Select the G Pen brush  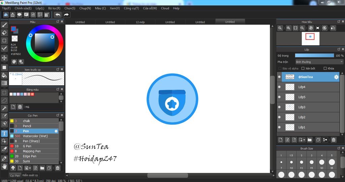tap(34, 146)
